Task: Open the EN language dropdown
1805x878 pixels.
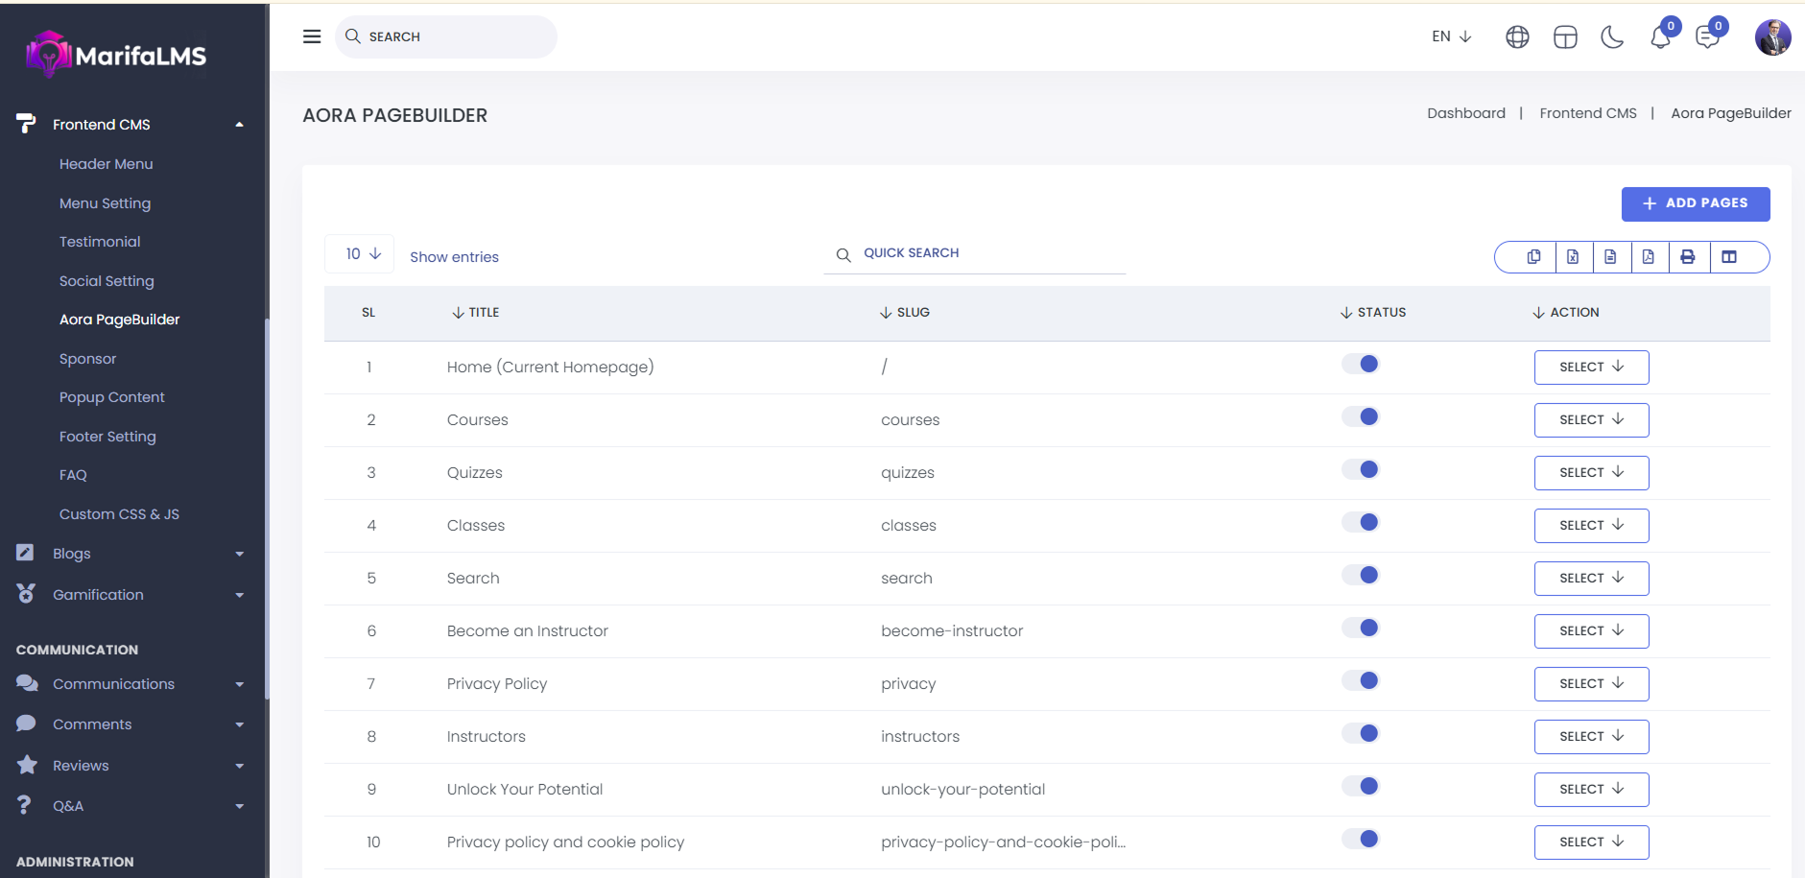Action: [x=1451, y=36]
